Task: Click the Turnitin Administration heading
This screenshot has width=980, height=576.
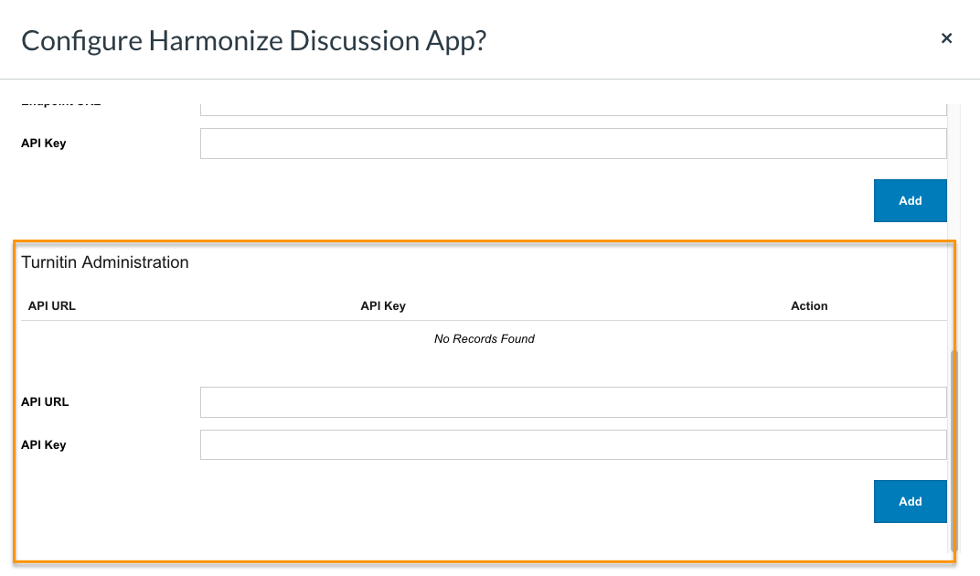Action: click(x=105, y=262)
